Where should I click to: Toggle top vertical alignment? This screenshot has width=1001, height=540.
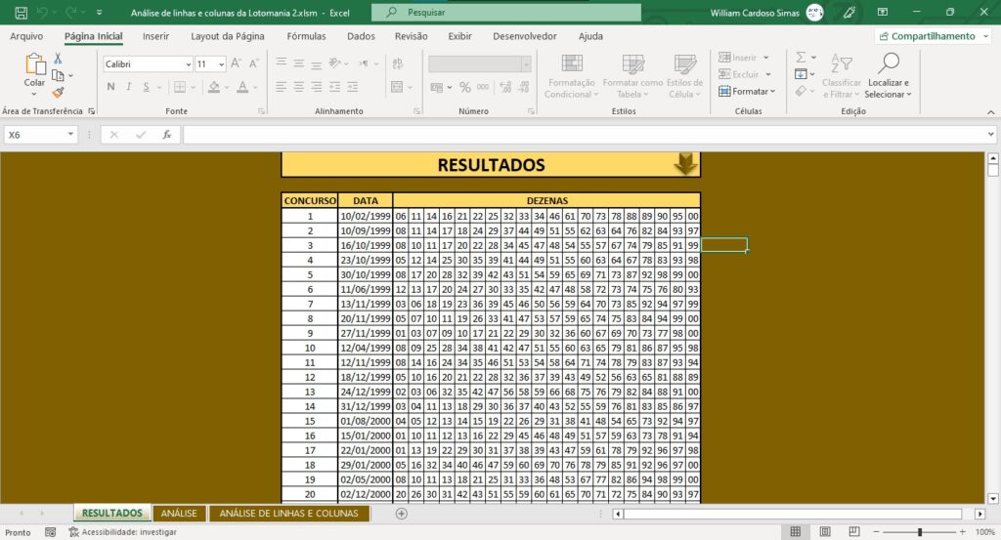coord(281,63)
